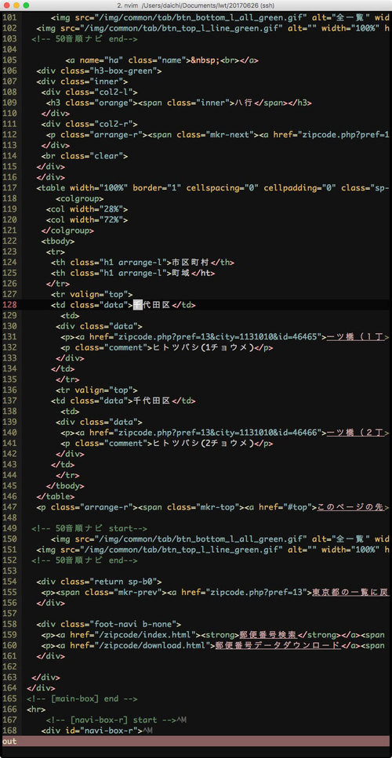Click the ヒトツバシ(1チョウメ) comment text

click(x=204, y=347)
